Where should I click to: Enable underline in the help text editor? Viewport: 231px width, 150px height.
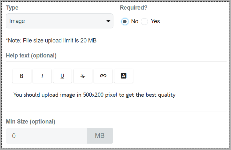(62, 76)
